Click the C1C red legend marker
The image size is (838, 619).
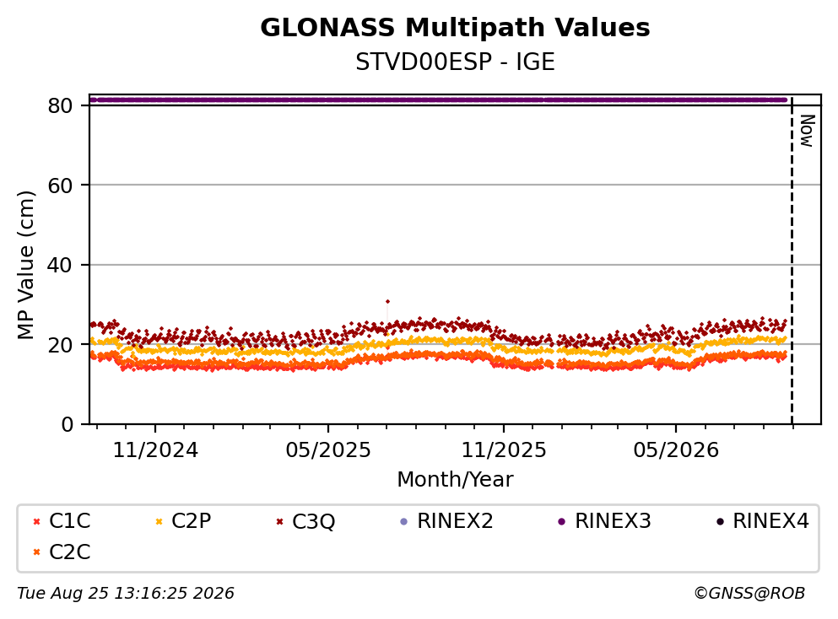tap(37, 521)
